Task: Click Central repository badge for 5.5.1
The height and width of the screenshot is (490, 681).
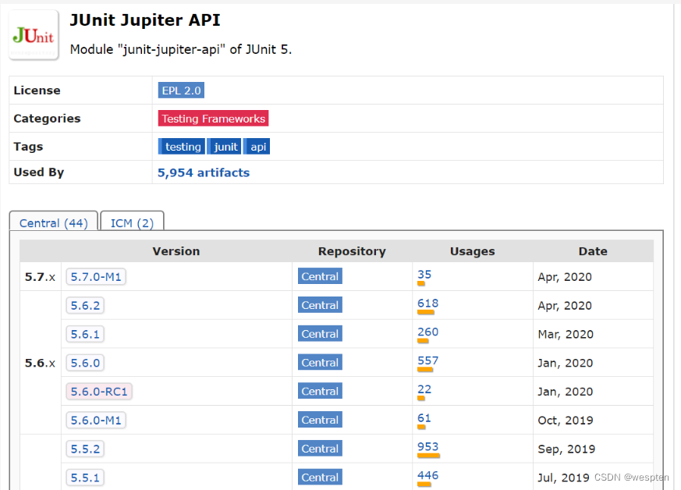Action: [320, 477]
